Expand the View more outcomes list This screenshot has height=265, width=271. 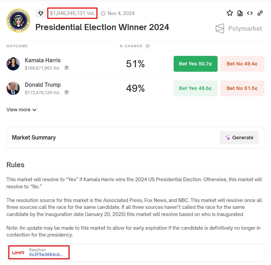(x=22, y=110)
